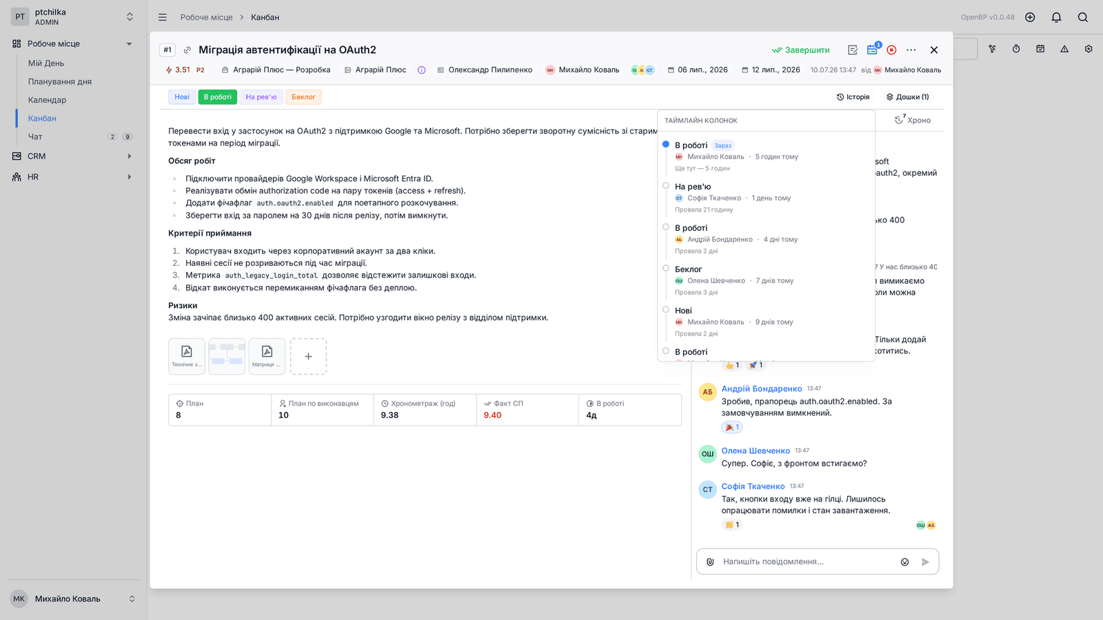Expand the HR sidebar section
Viewport: 1103px width, 620px height.
[x=129, y=177]
